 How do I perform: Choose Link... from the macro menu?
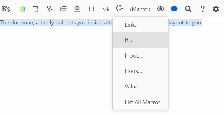coord(140,25)
